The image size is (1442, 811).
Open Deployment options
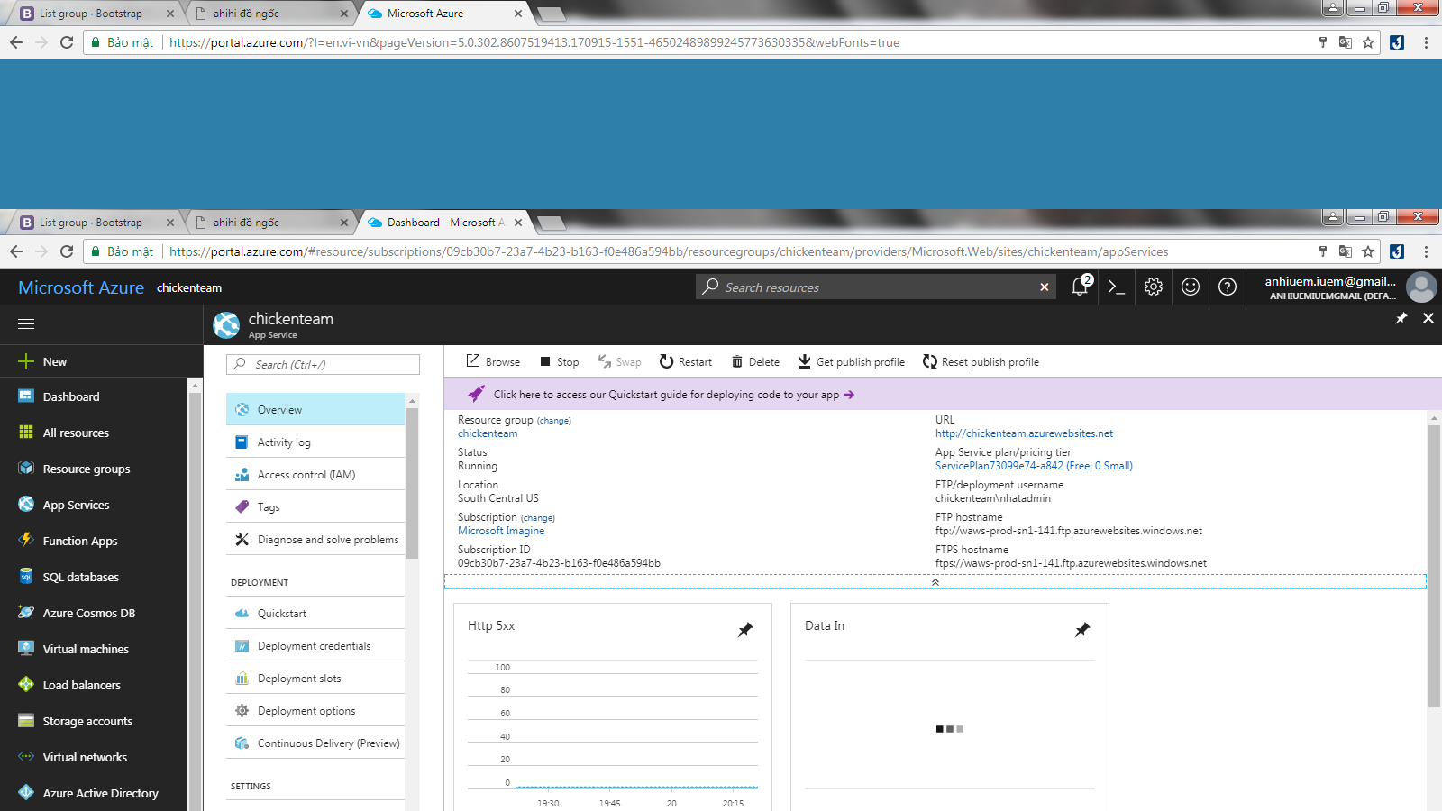tap(315, 710)
